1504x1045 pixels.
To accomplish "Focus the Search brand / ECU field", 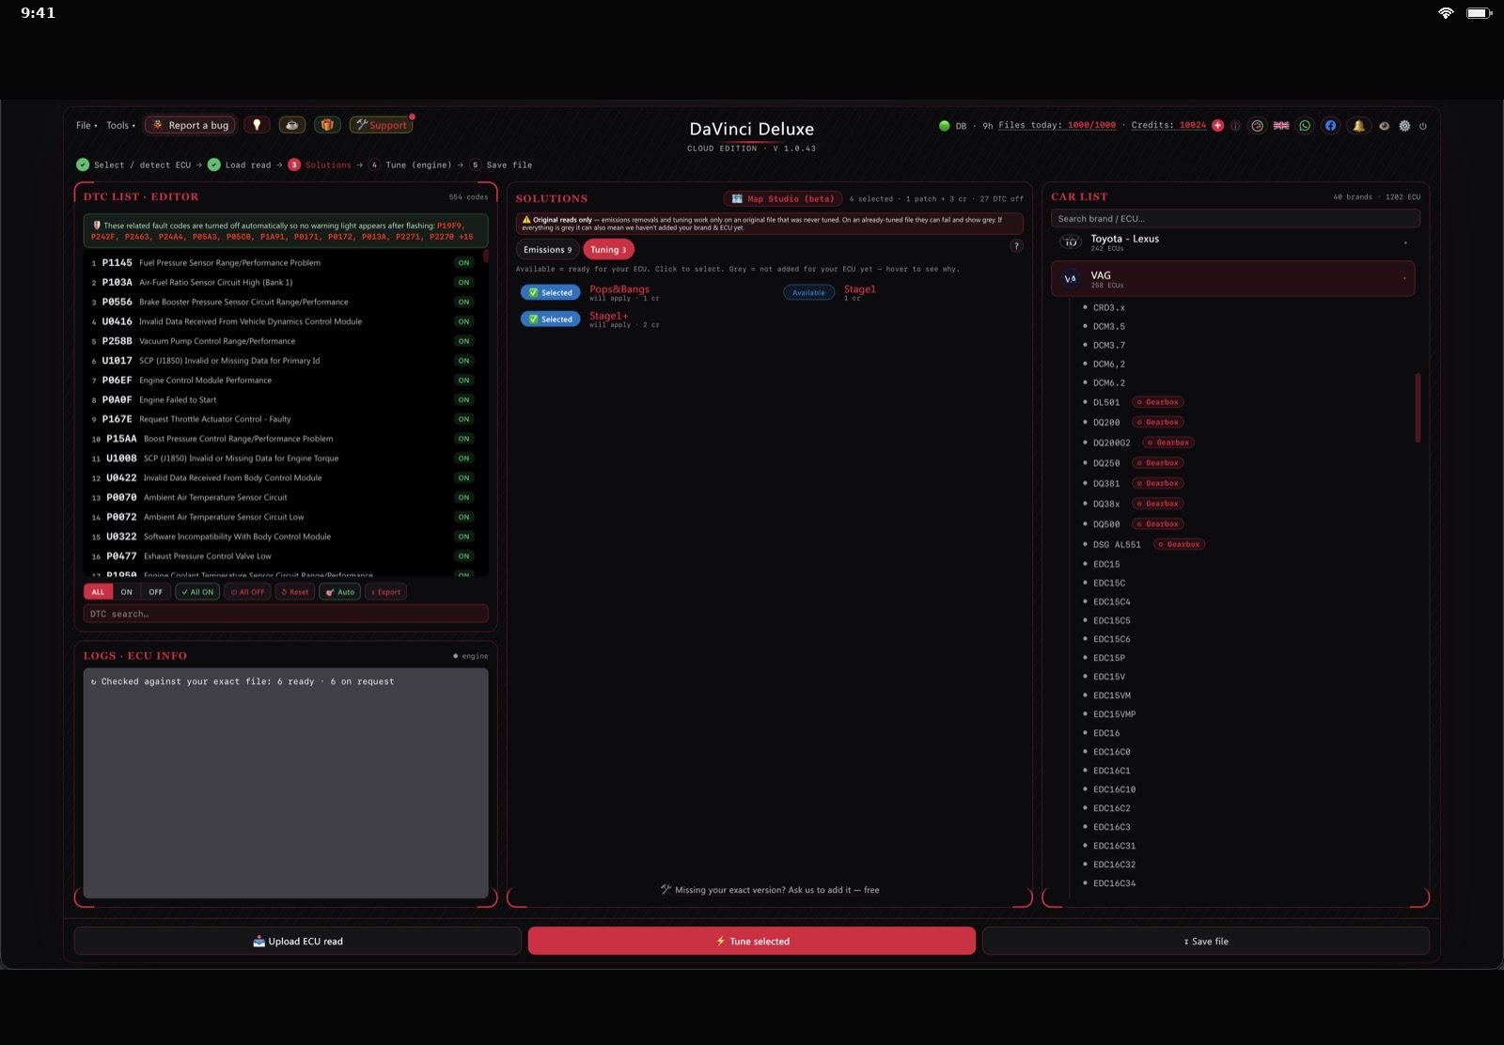I will click(x=1235, y=219).
